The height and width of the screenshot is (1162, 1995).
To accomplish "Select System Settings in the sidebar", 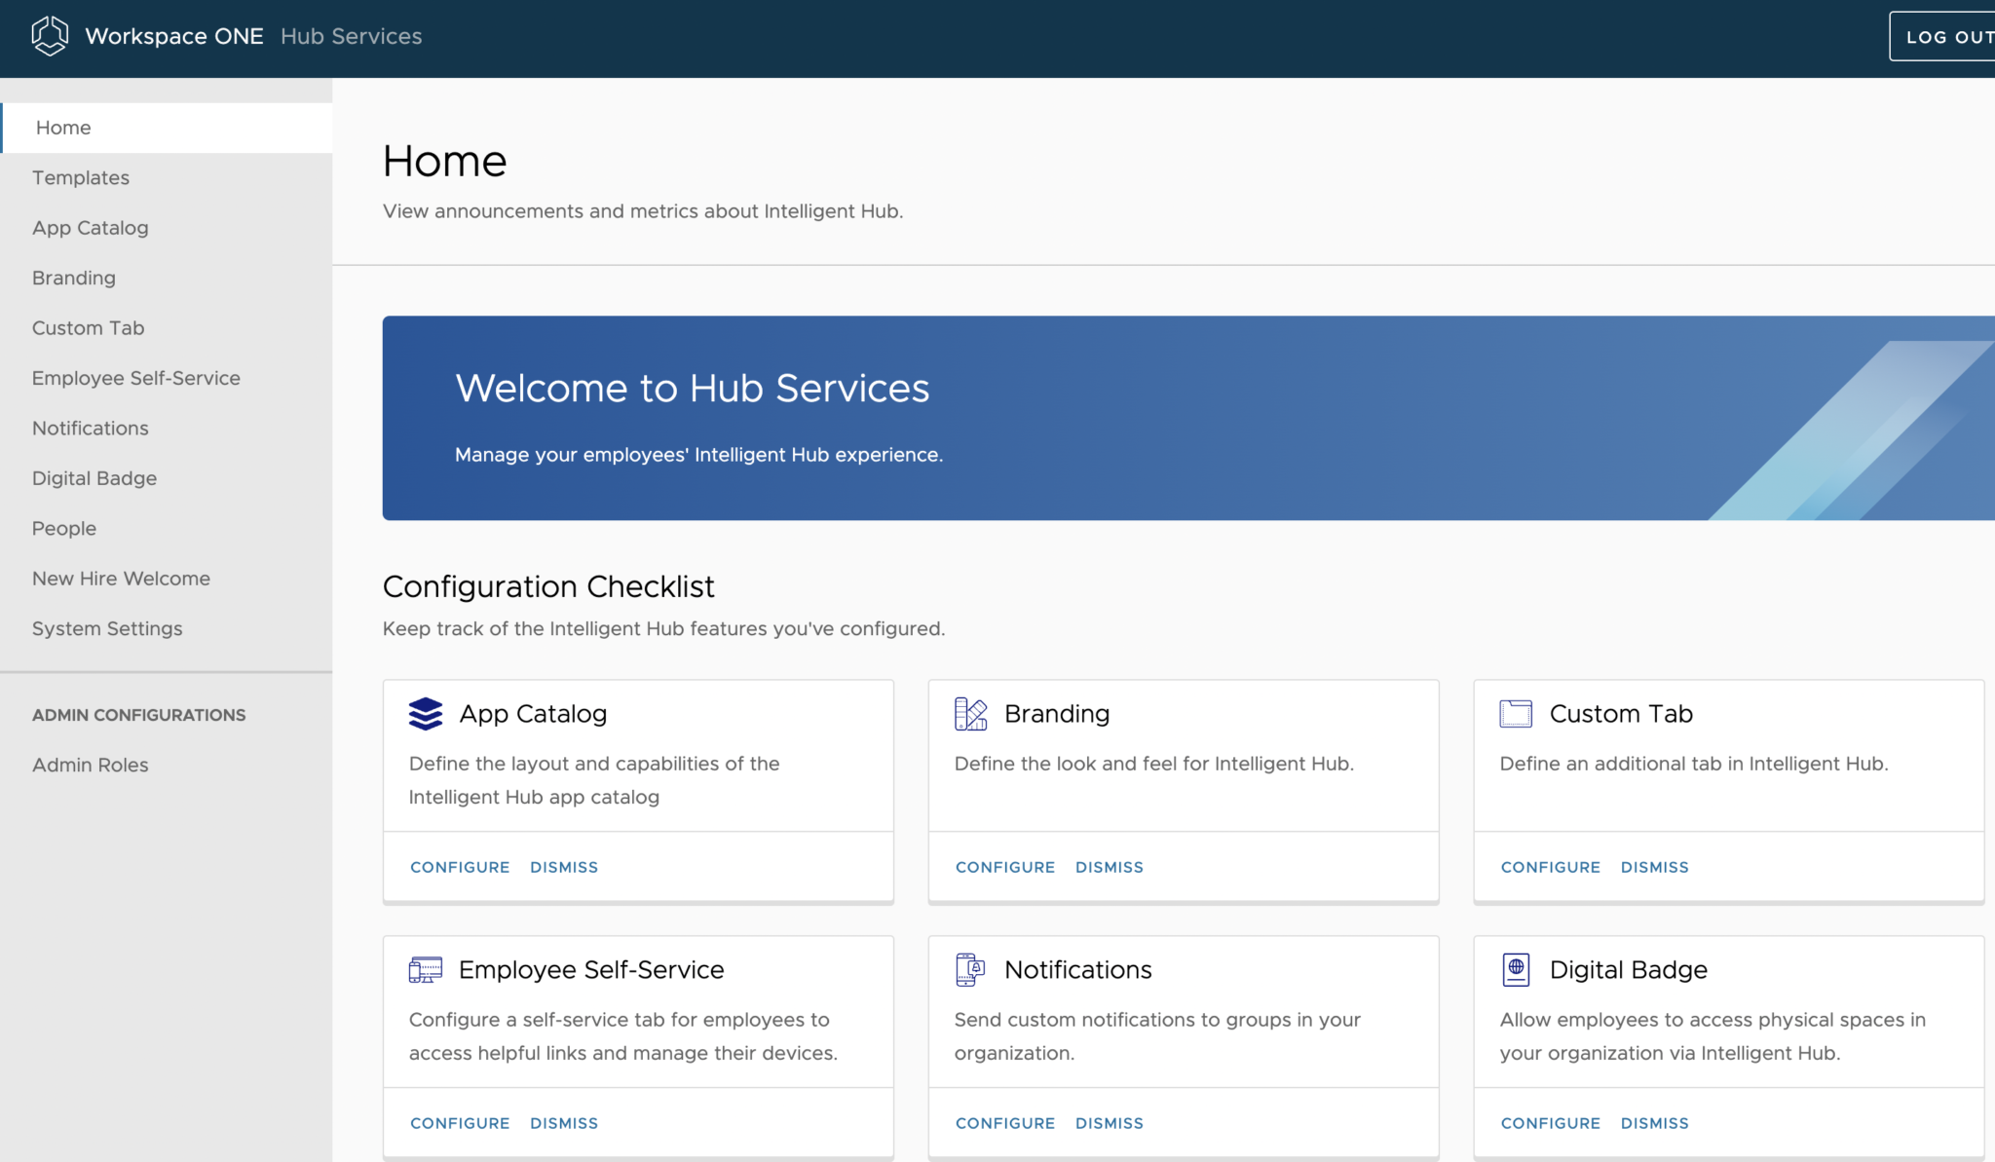I will 108,628.
